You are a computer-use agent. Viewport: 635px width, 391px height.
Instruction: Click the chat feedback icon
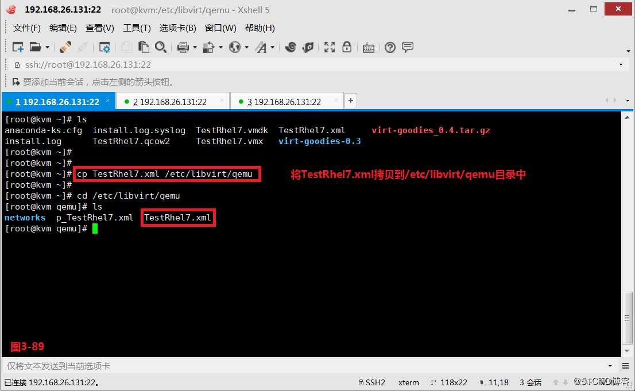[x=408, y=47]
